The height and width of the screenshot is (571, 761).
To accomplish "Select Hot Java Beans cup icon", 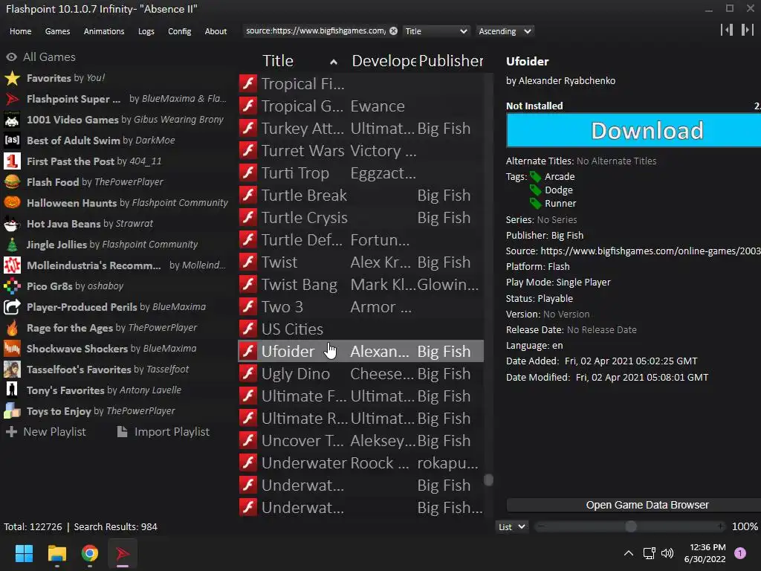I will [x=12, y=224].
